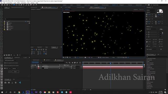
Task: Open the Full resolution dropdown in viewer
Action: click(94, 57)
